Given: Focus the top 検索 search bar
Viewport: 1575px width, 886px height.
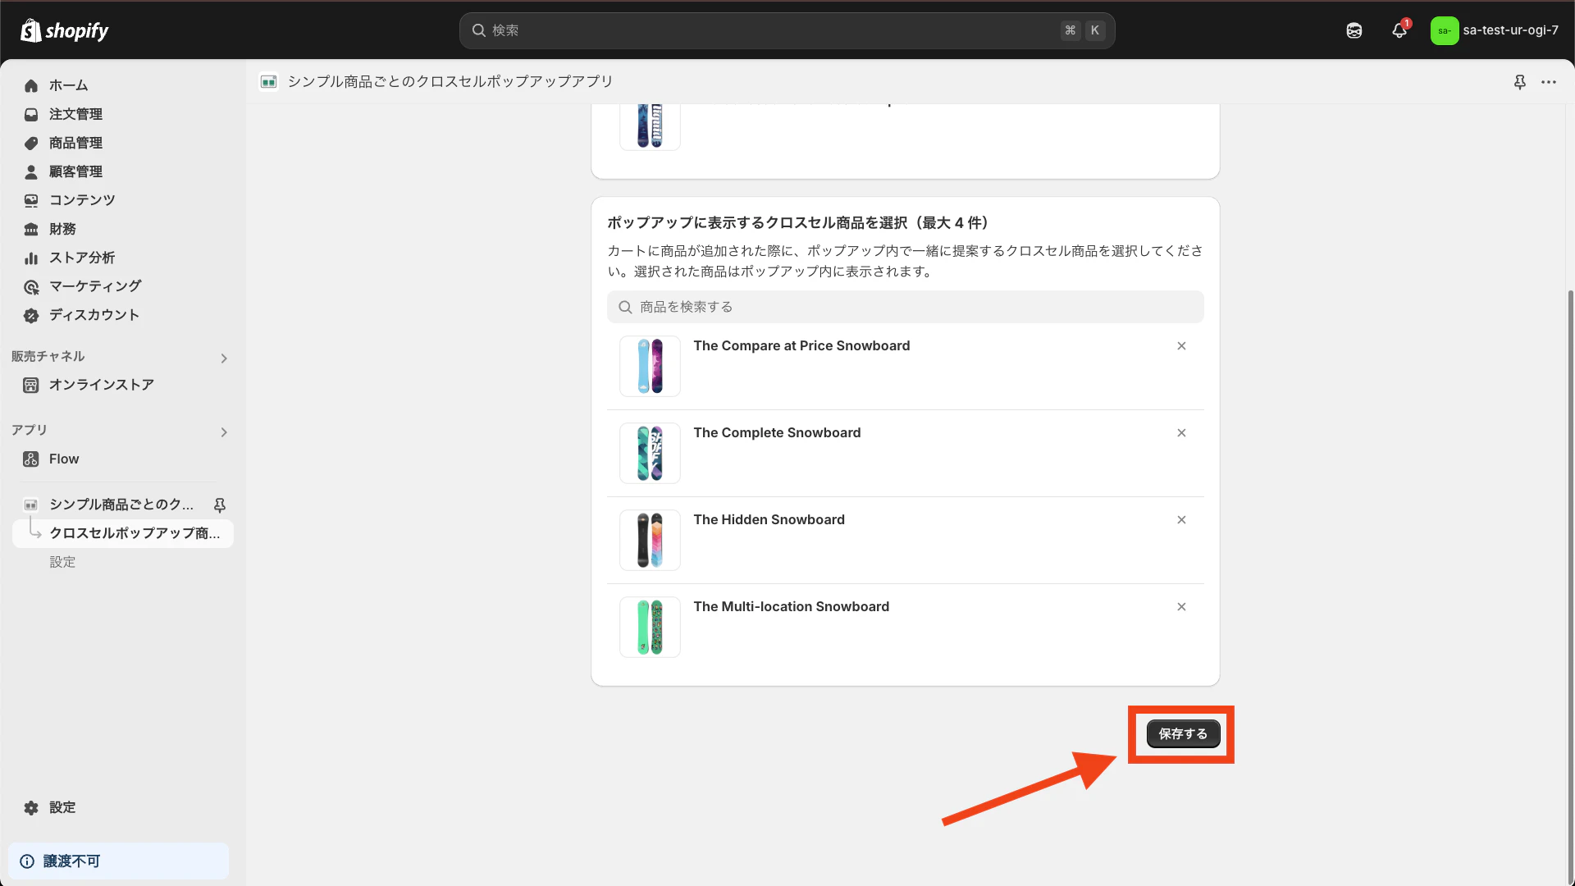Looking at the screenshot, I should pyautogui.click(x=787, y=30).
